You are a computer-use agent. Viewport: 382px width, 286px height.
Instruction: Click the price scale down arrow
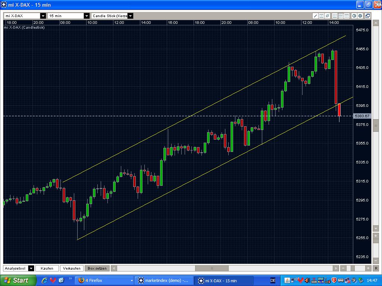[x=376, y=229]
